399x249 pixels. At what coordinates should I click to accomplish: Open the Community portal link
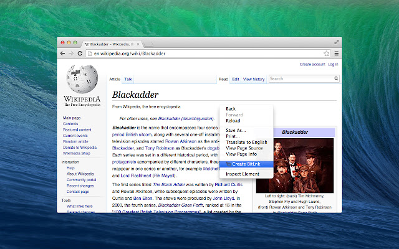(x=82, y=180)
